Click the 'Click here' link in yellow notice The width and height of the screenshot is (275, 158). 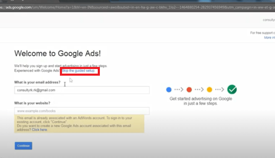click(40, 130)
